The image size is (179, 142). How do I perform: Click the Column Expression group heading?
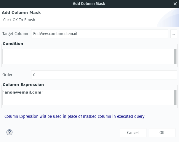[x=23, y=85]
